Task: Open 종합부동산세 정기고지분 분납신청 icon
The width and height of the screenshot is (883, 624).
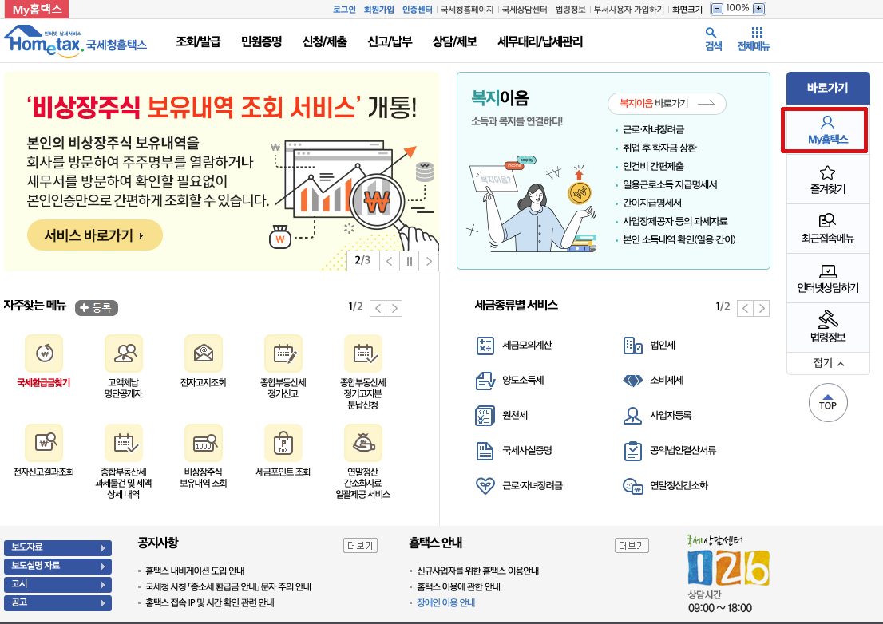Action: point(363,353)
